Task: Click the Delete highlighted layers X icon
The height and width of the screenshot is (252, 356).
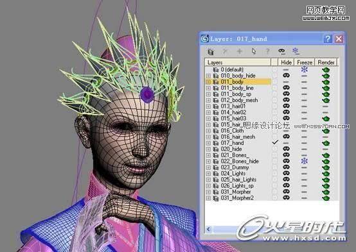Action: pyautogui.click(x=225, y=51)
